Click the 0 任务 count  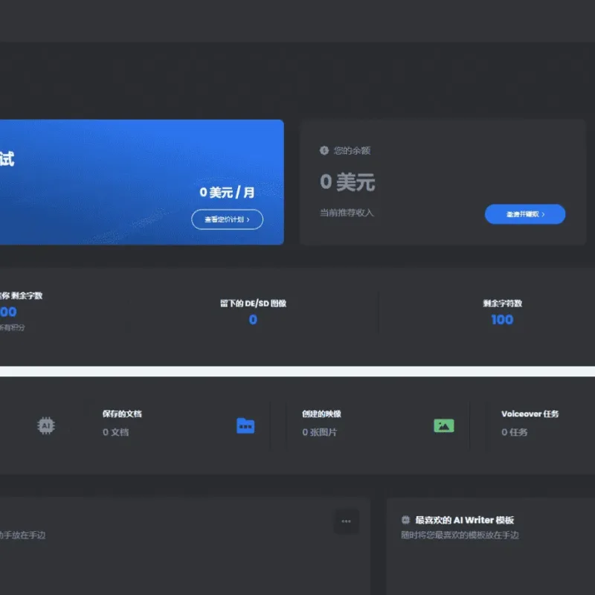pyautogui.click(x=514, y=432)
